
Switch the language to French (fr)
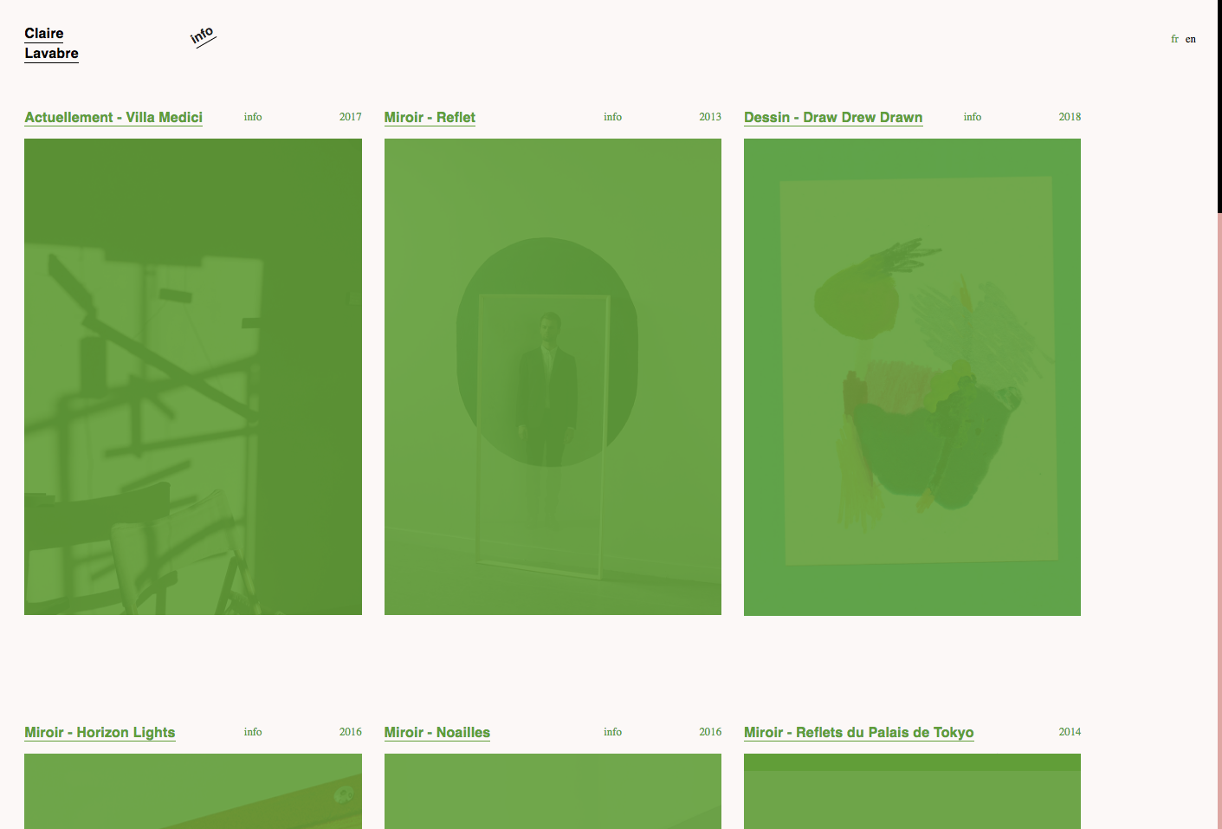1174,39
